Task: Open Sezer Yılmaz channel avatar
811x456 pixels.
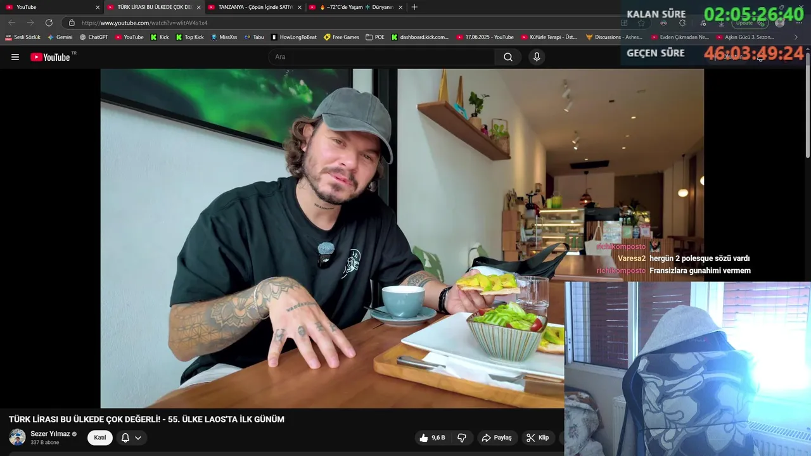Action: pos(17,437)
